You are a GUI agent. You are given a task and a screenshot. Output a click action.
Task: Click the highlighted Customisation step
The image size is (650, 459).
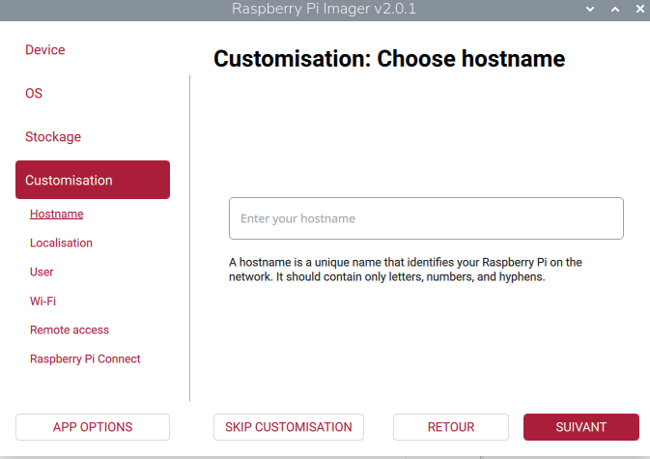(x=93, y=180)
